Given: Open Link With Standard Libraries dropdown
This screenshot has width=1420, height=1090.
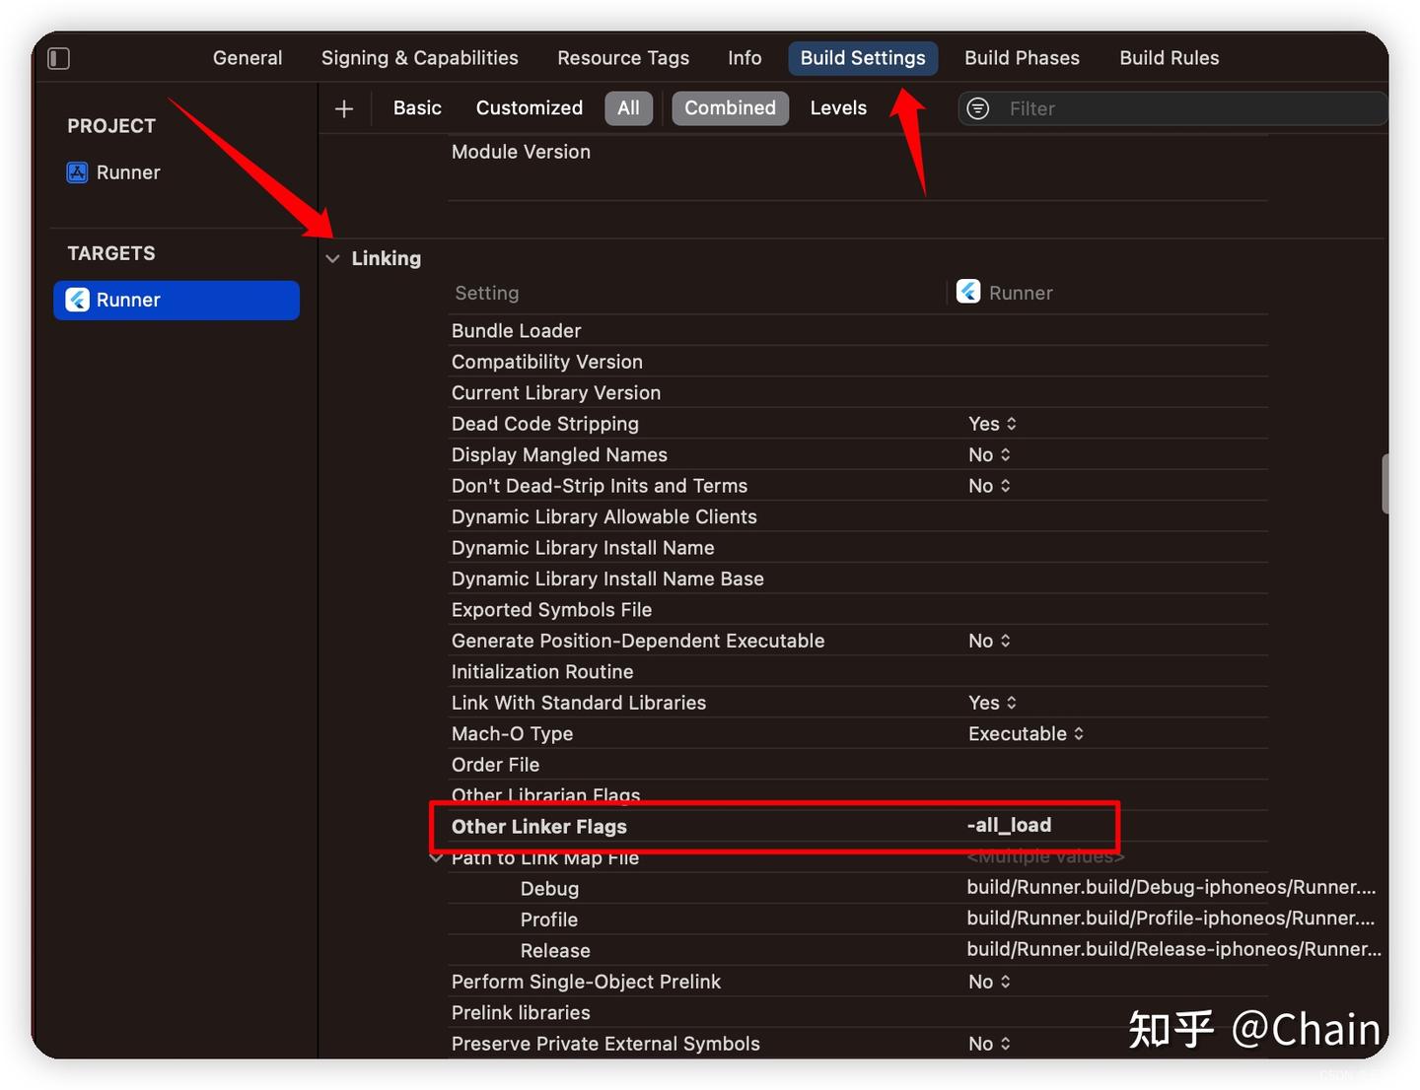Looking at the screenshot, I should pos(992,703).
